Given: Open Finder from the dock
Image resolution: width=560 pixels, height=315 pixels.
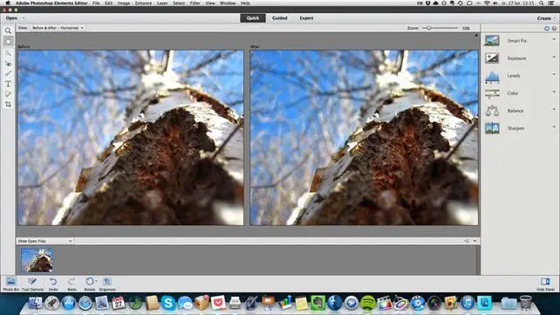Looking at the screenshot, I should click(x=35, y=303).
